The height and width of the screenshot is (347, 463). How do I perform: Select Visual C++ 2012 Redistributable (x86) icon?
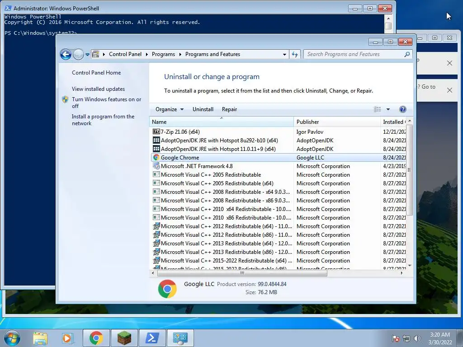[156, 235]
